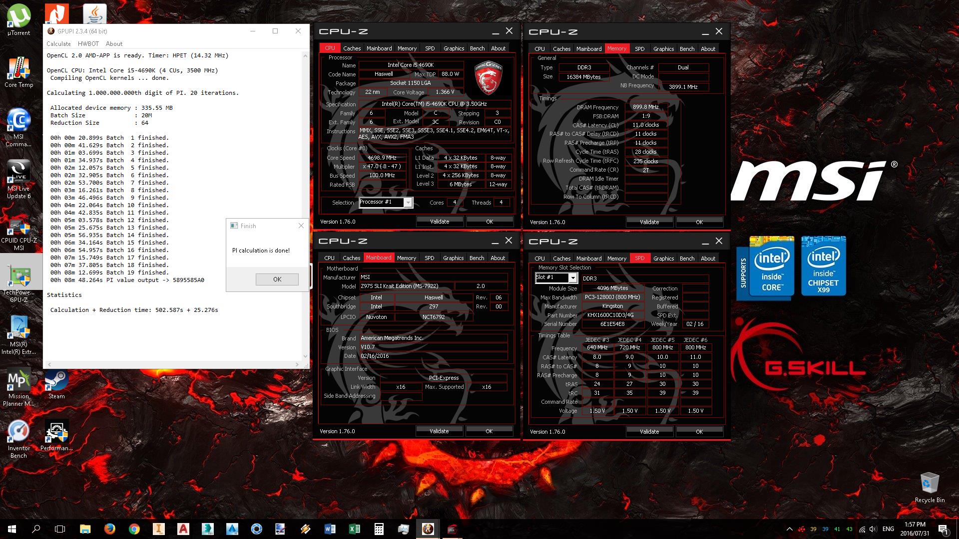Click Validate in the CPU tab window
Viewport: 959px width, 539px height.
440,222
